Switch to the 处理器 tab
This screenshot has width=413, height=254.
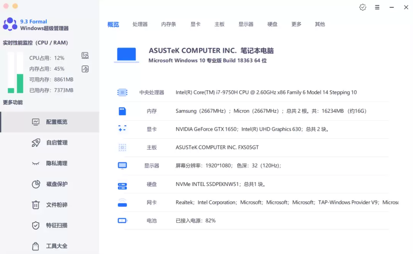click(x=140, y=24)
